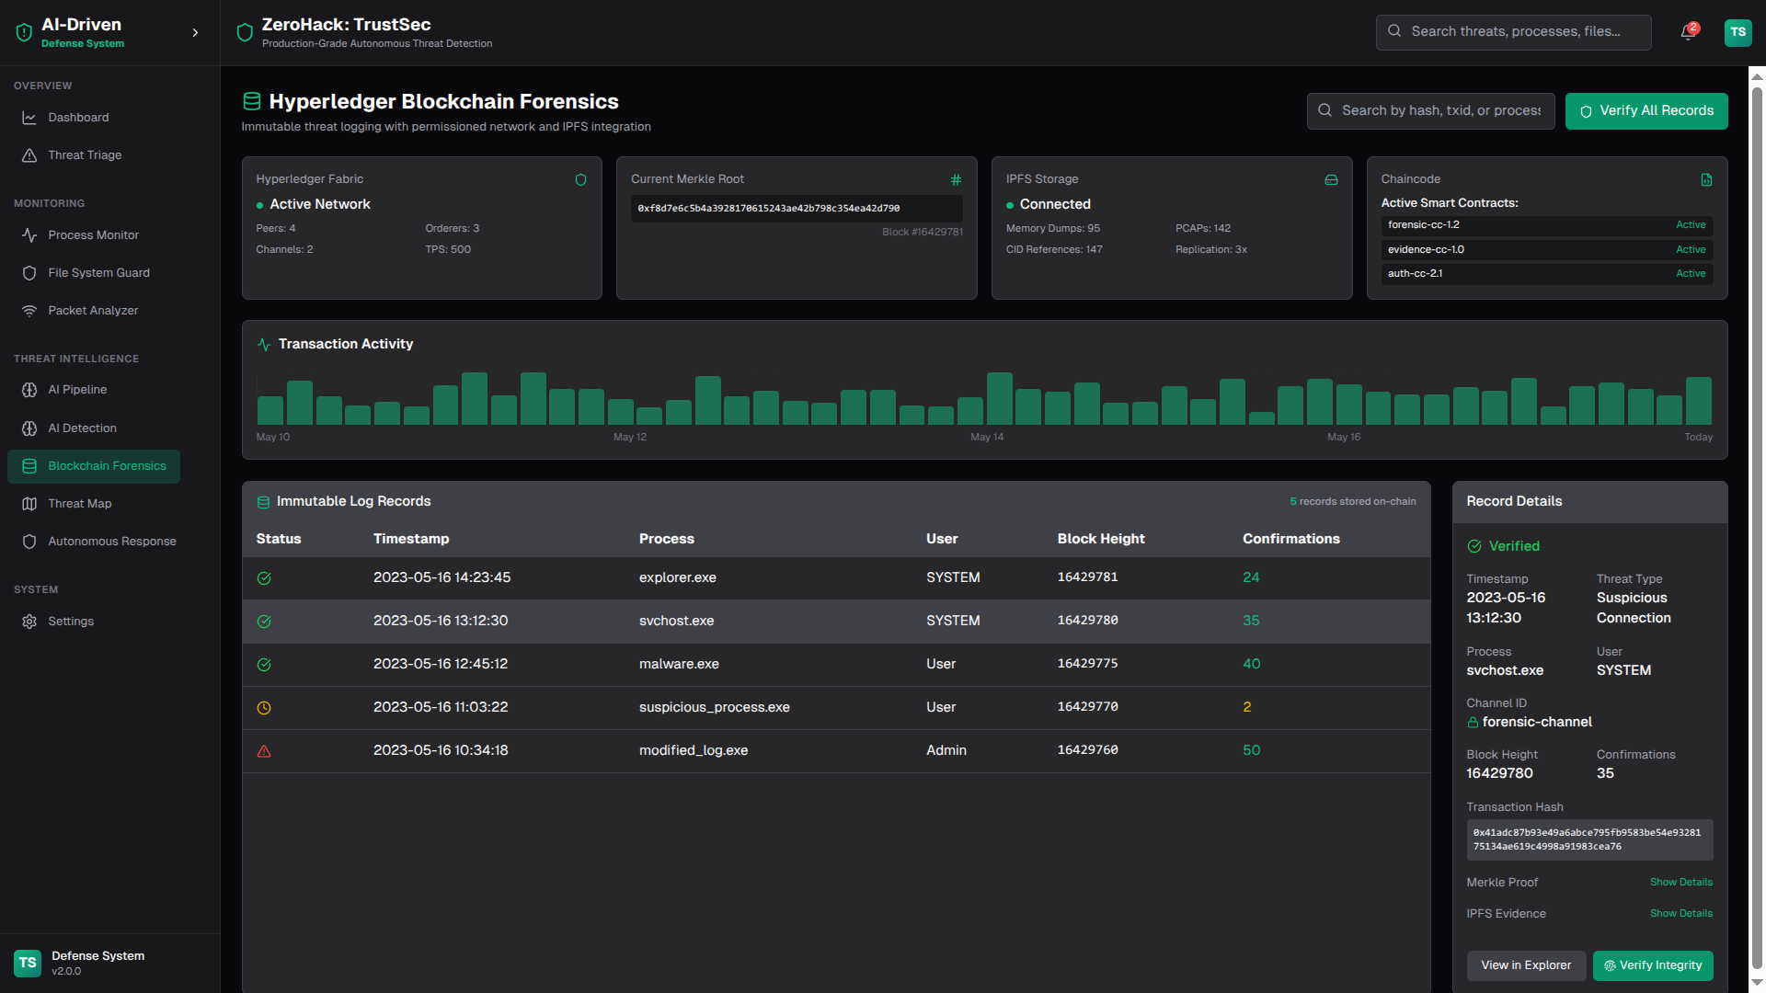Go to Packet Analyzer page
Viewport: 1766px width, 993px height.
pos(93,311)
